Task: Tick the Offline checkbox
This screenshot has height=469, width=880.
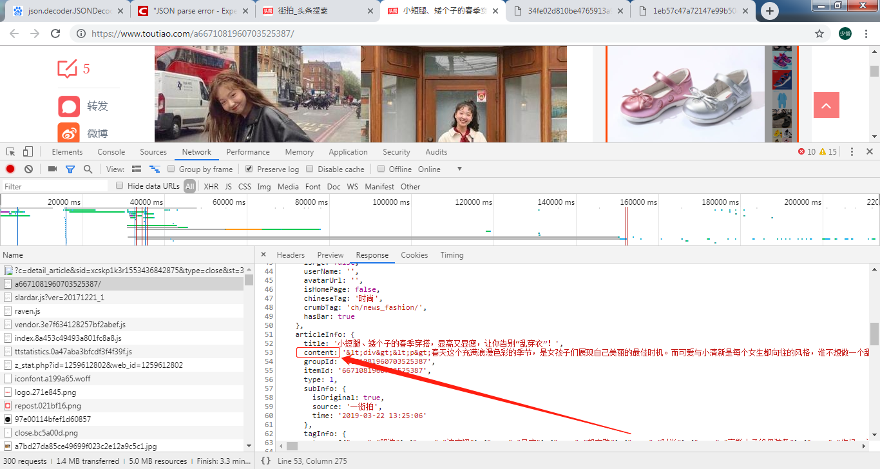Action: (381, 169)
